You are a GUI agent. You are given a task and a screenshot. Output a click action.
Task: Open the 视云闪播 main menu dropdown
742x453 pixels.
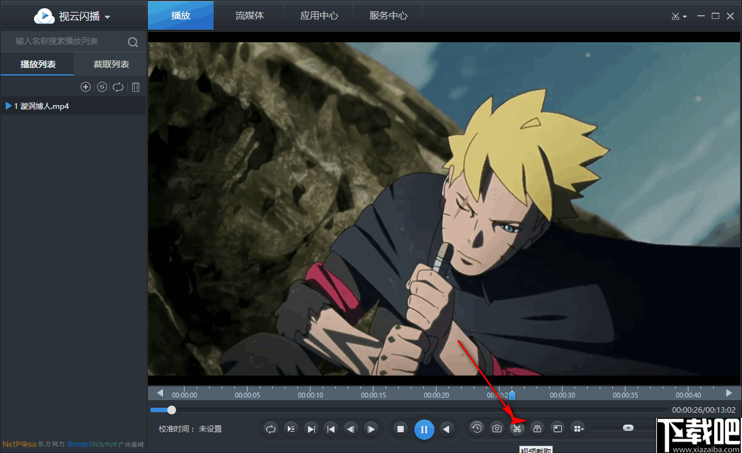pos(108,17)
